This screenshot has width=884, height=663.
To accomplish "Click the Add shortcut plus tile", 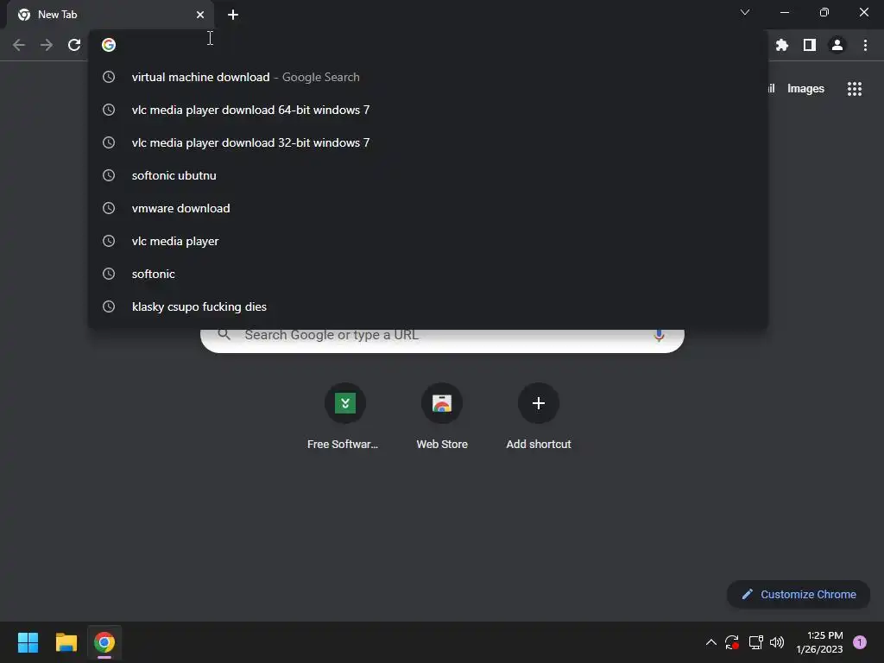I will click(x=539, y=403).
